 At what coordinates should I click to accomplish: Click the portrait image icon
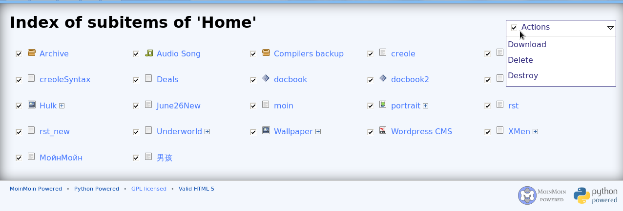tap(383, 105)
